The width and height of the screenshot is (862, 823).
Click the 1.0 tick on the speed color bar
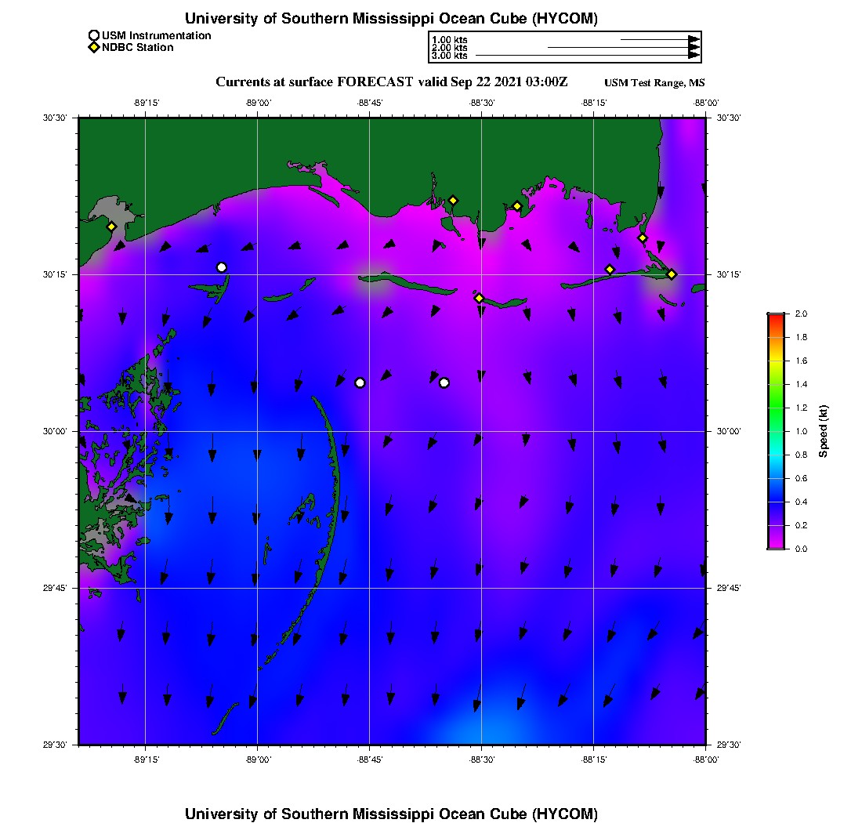pos(802,431)
